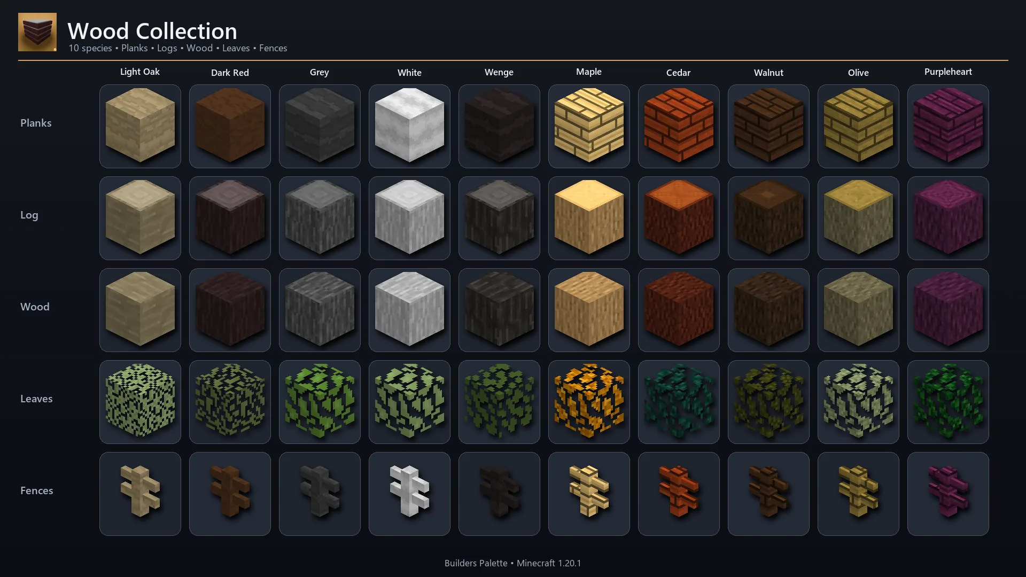The image size is (1026, 577).
Task: Pick the Wenge log block
Action: (499, 218)
